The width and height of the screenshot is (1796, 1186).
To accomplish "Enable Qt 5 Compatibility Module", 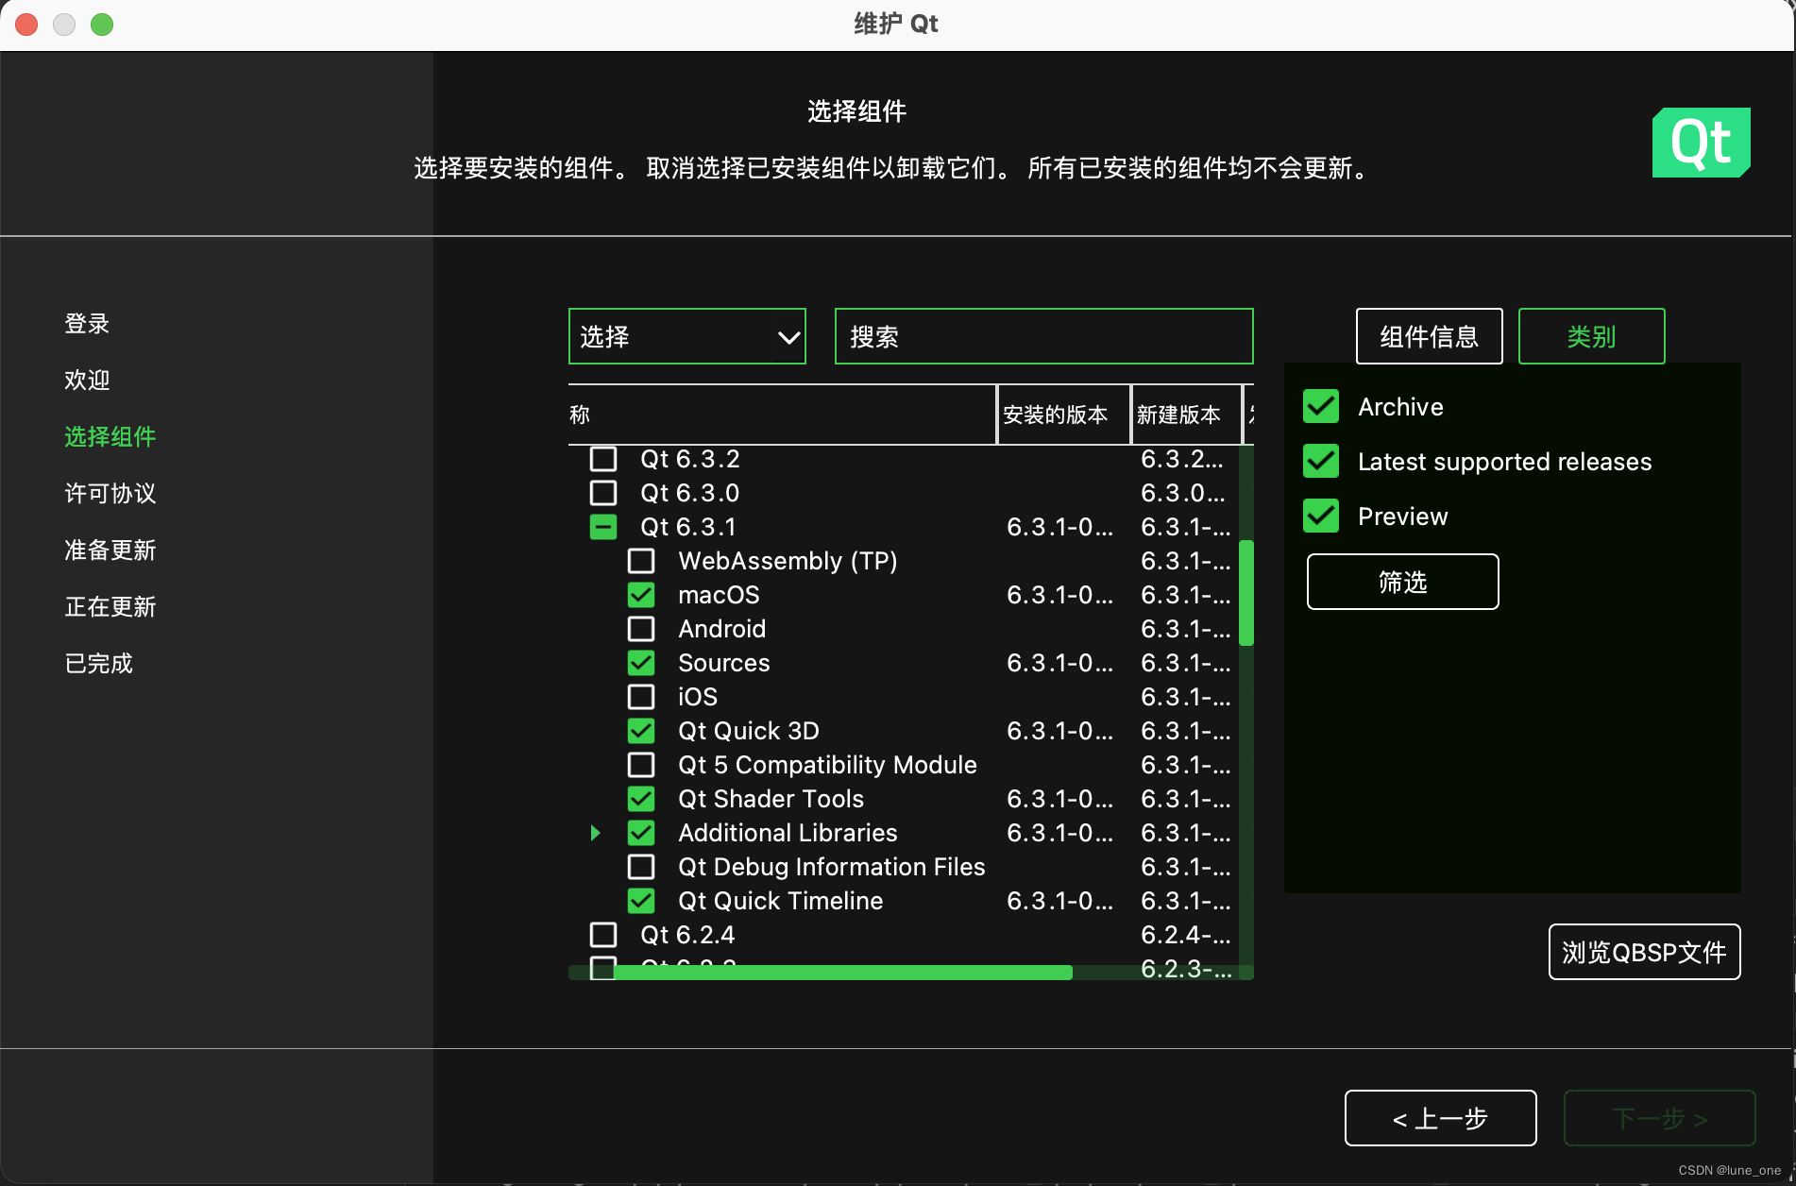I will pos(642,765).
